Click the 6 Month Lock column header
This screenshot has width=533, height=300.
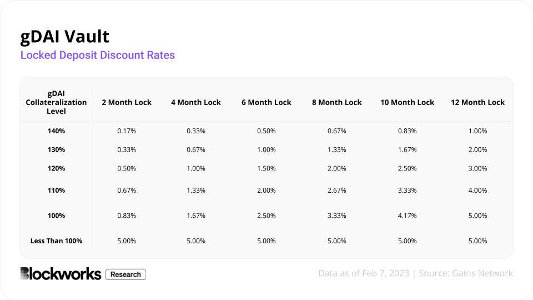266,102
